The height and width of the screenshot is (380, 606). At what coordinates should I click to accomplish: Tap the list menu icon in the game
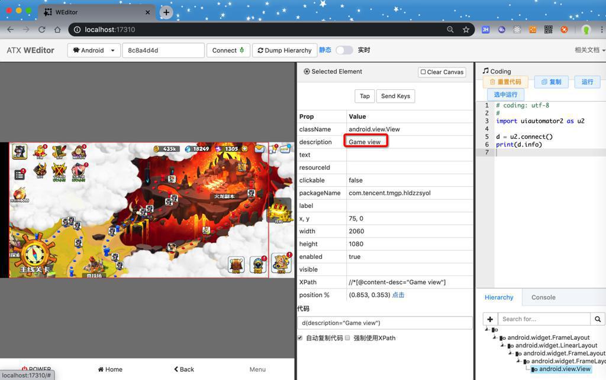(20, 175)
